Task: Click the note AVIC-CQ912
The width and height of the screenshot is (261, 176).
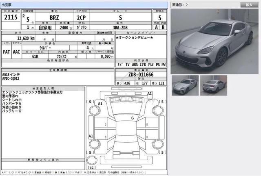Action: tap(11, 78)
